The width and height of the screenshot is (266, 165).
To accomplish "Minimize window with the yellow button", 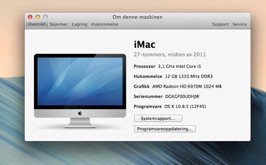I will [x=38, y=17].
